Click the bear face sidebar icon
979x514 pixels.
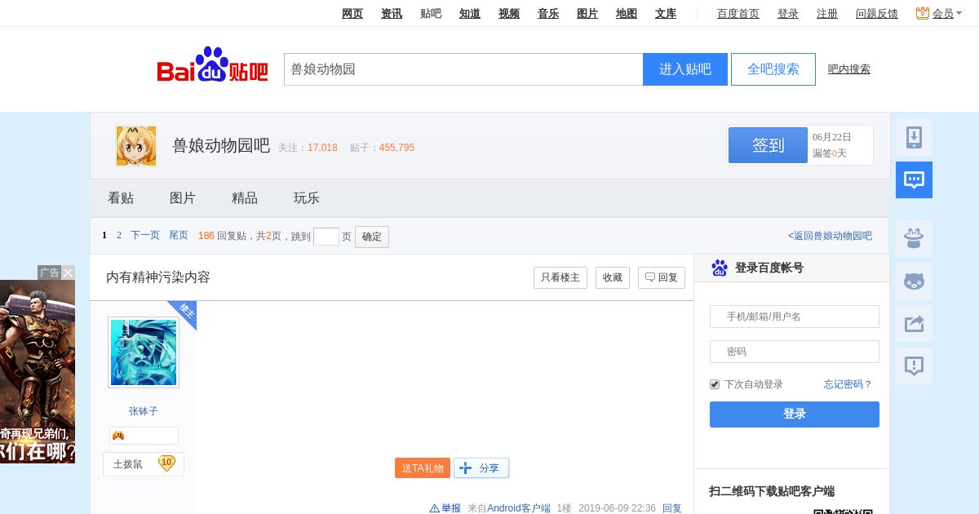click(x=914, y=281)
